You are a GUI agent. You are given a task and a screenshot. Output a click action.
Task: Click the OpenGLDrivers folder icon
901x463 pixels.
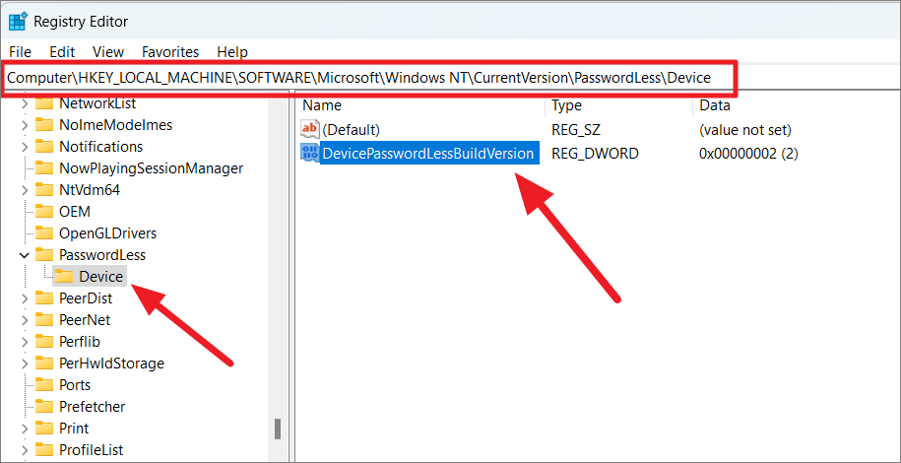44,232
